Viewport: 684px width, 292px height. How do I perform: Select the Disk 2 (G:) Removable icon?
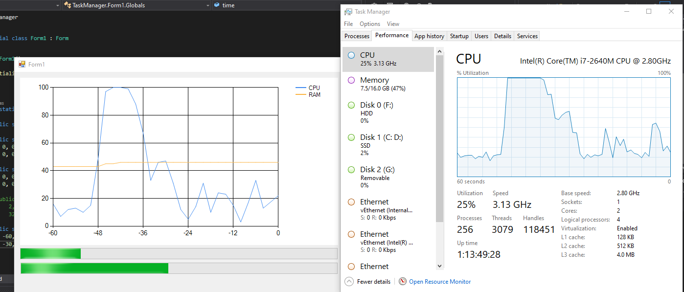pyautogui.click(x=351, y=169)
